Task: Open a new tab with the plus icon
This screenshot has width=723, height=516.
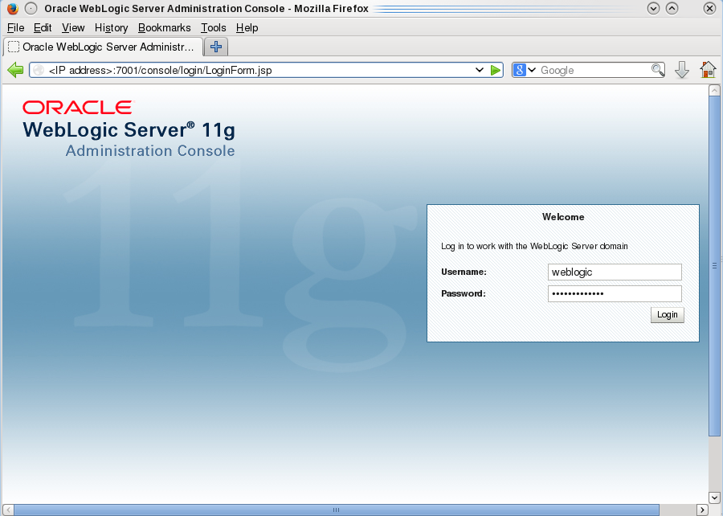Action: point(216,47)
